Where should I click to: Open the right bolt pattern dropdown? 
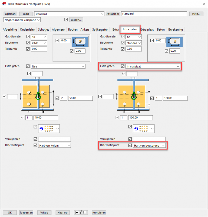[144, 129]
